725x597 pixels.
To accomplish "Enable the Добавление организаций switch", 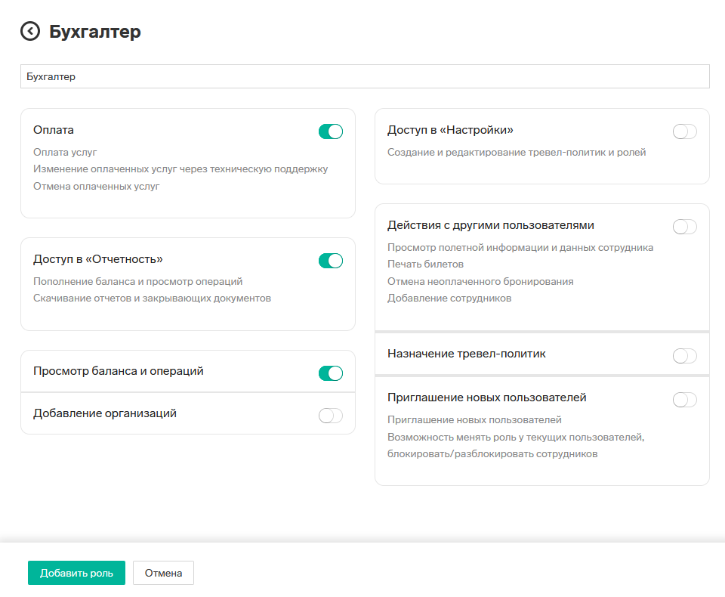I will (331, 416).
